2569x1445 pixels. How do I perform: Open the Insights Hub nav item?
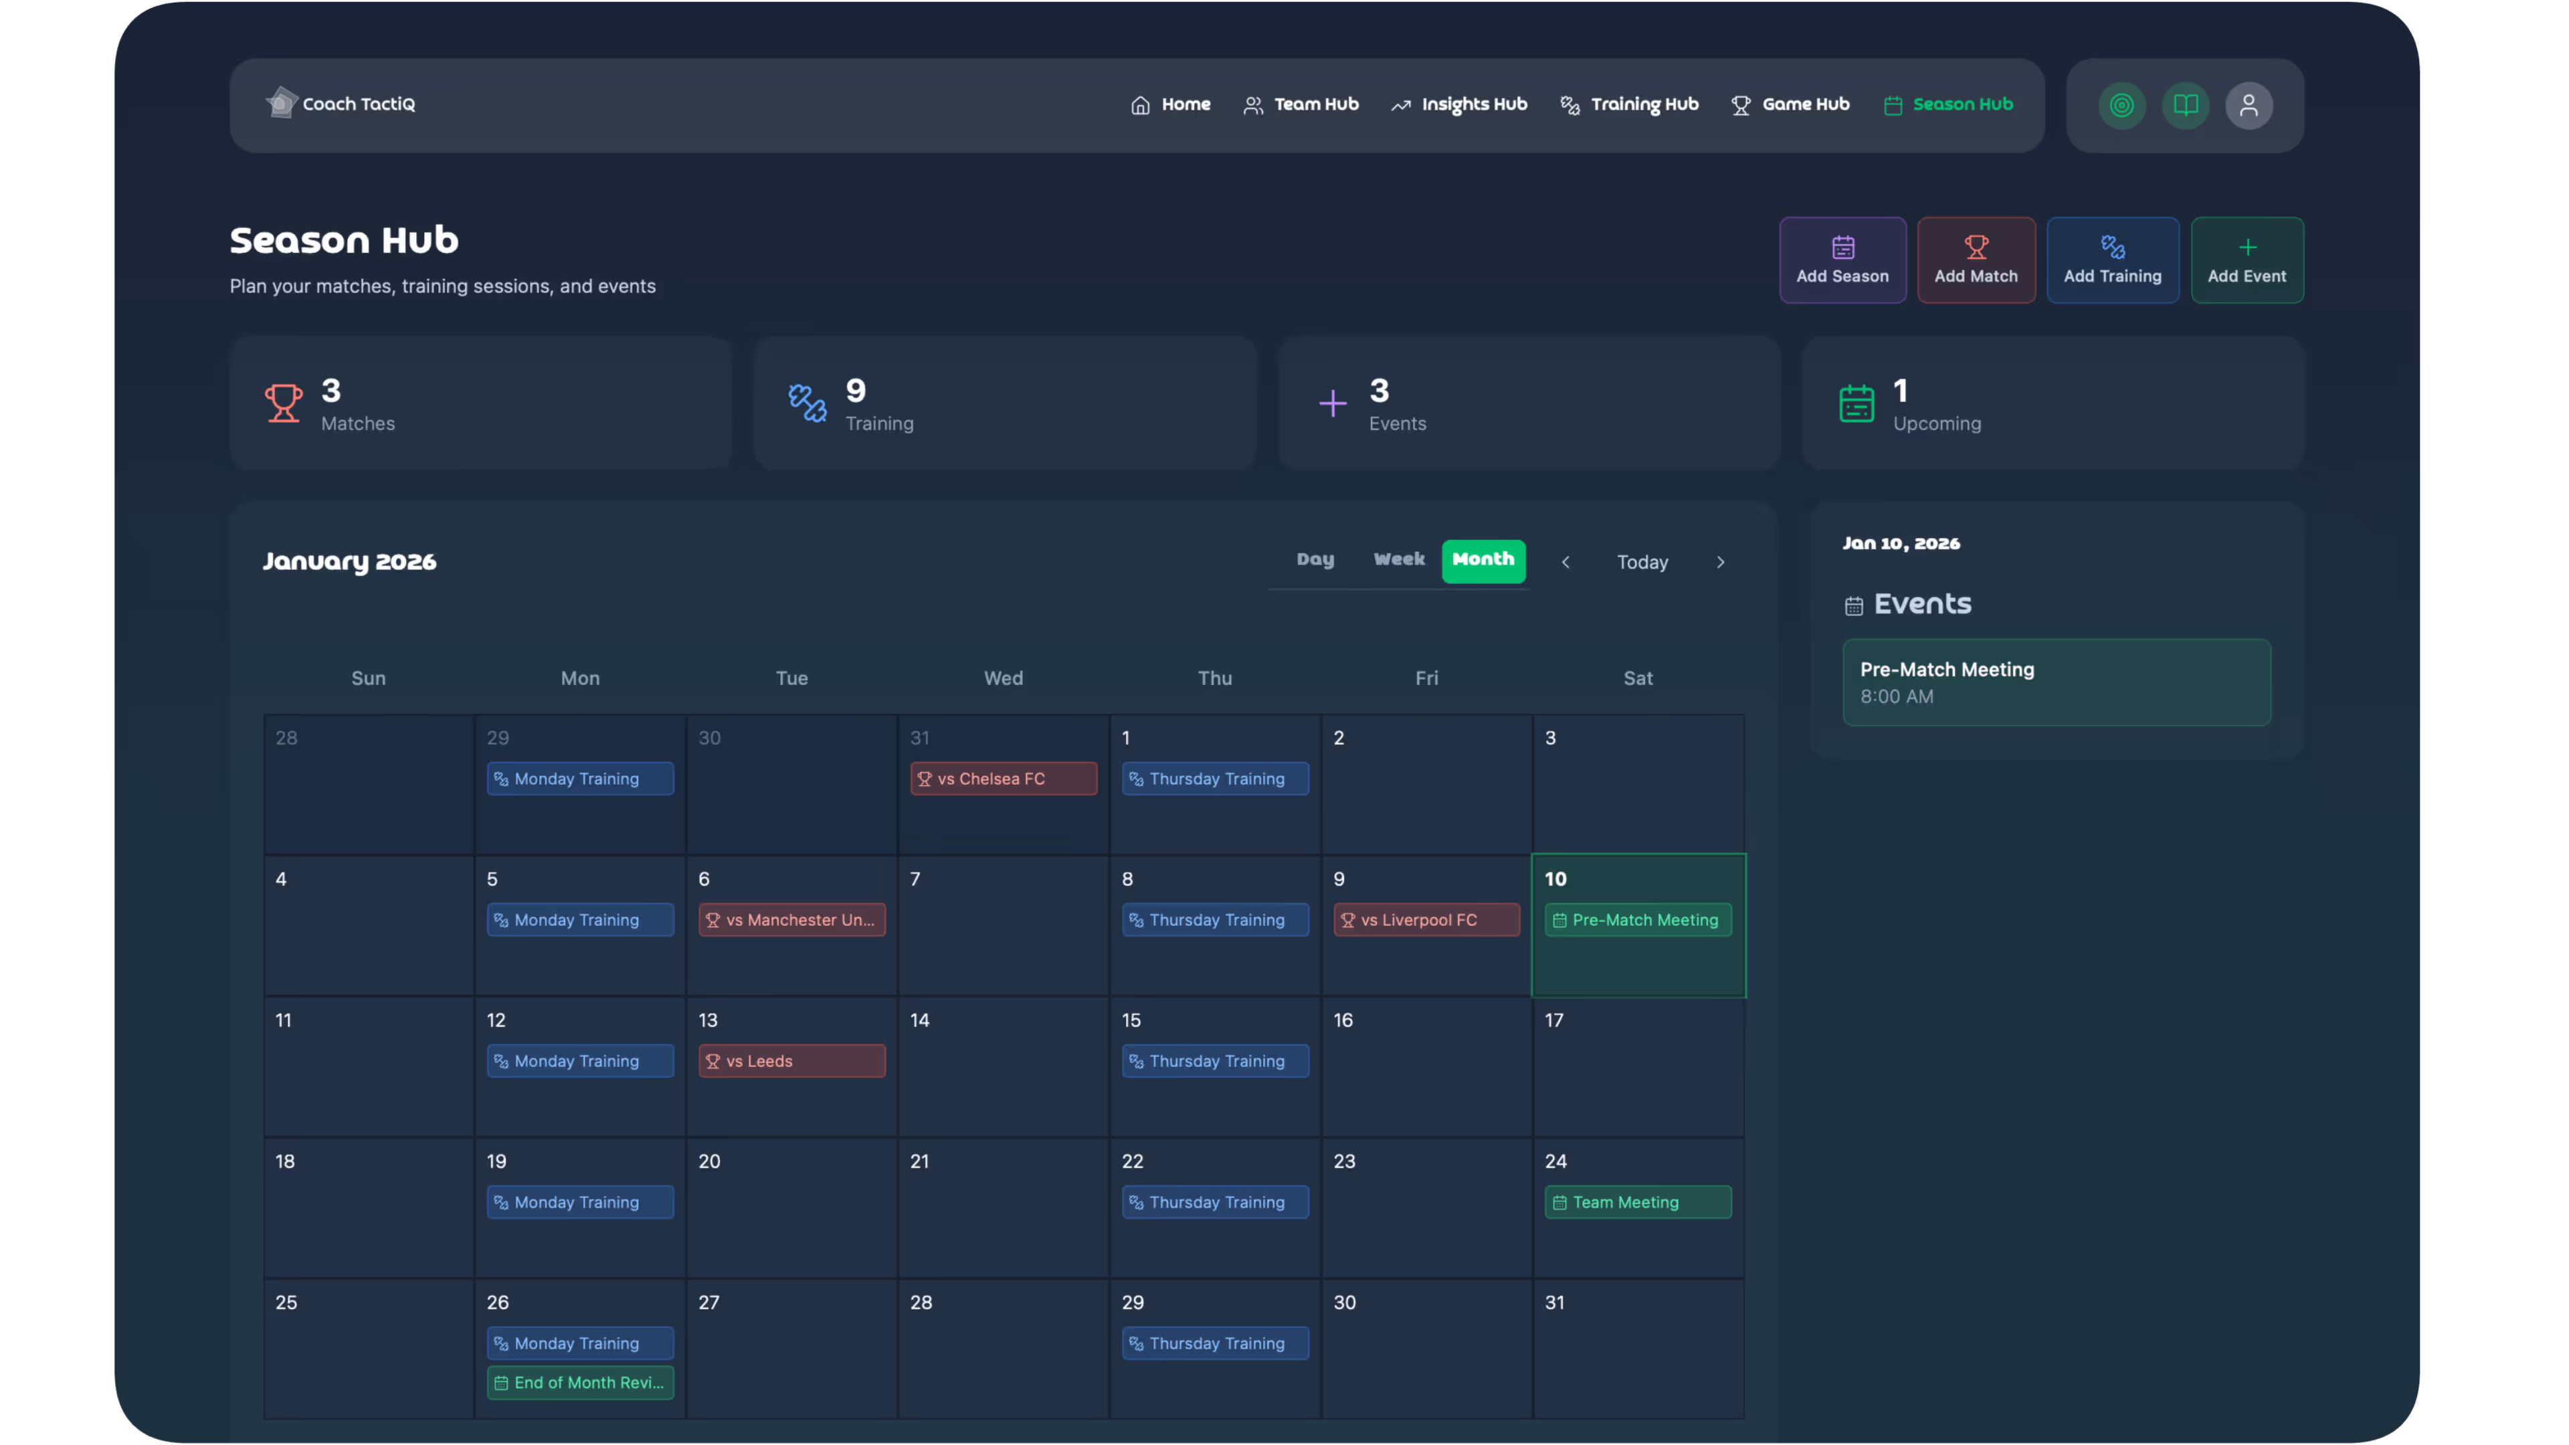point(1459,105)
